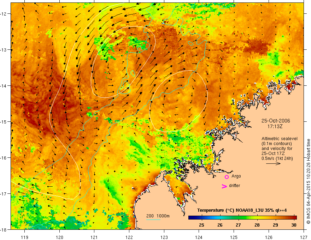Click the 'Altimetric sealevel' label
The width and height of the screenshot is (311, 240).
[x=280, y=139]
